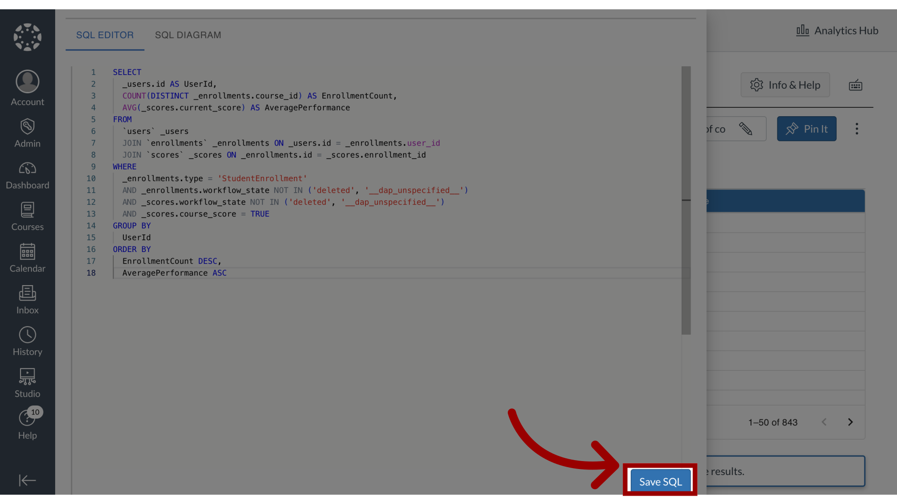Navigate to previous results page
Screen dimensions: 897x504
pos(824,422)
